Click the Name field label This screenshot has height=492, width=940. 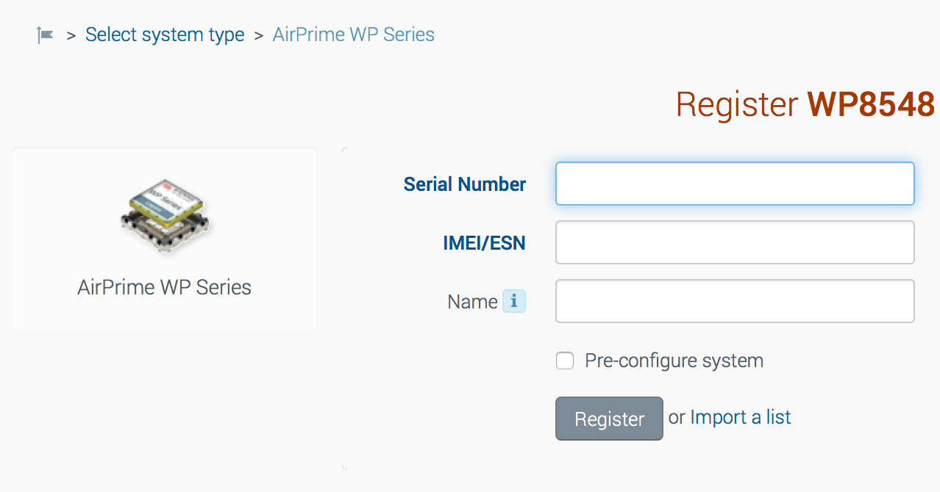click(472, 302)
